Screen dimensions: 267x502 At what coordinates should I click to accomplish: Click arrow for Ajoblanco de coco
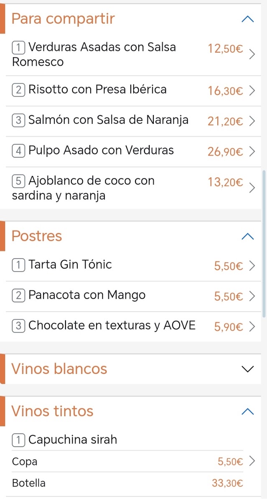tap(252, 188)
